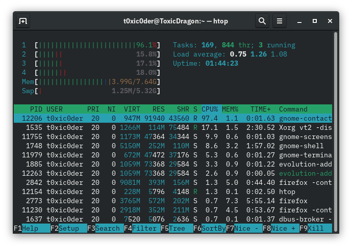The height and width of the screenshot is (248, 352).
Task: Select the dbus-broker process row
Action: point(173,219)
